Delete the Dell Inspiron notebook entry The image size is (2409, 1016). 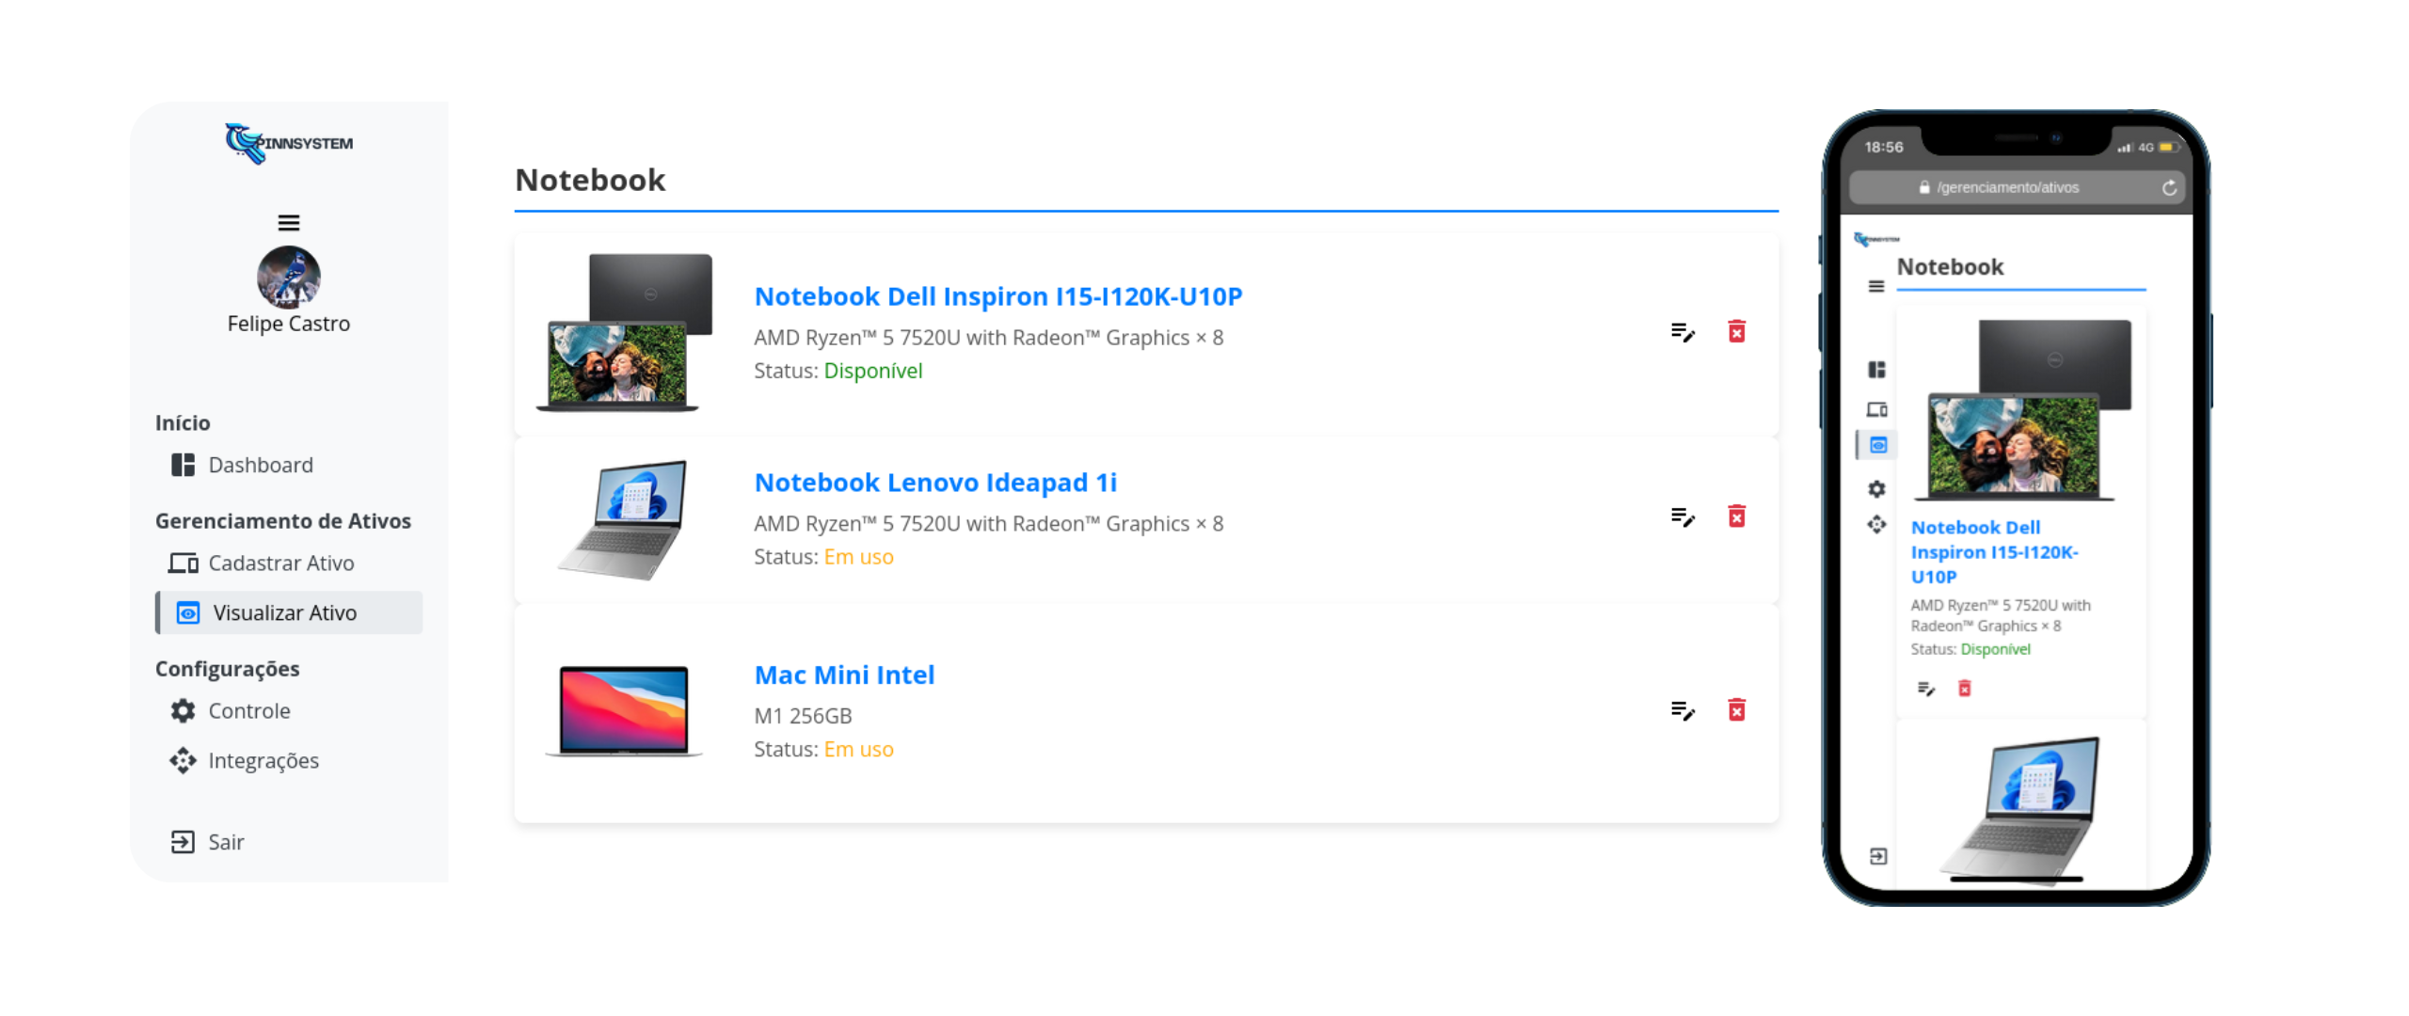click(1735, 331)
